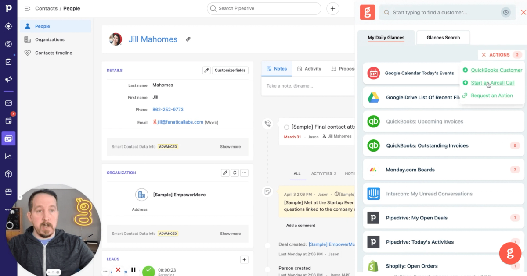
Task: Open QuickBooks: Outstanding Invoices glance
Action: point(443,145)
